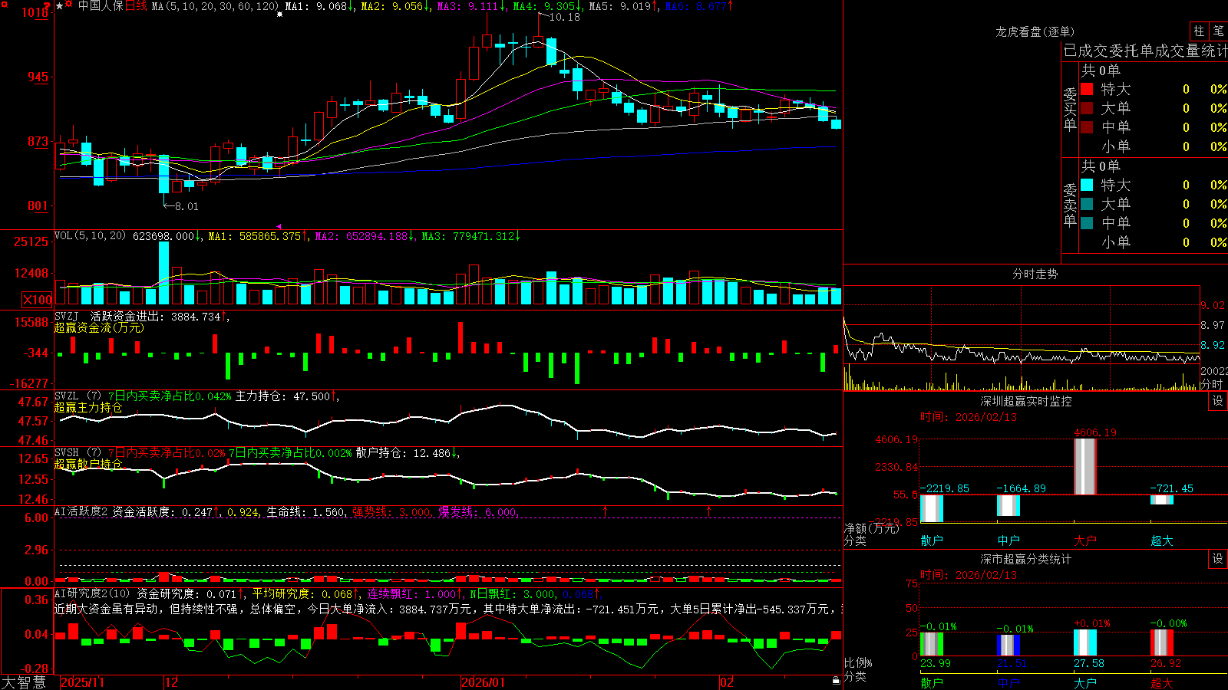Click the ×100 volume multiplier box
This screenshot has width=1228, height=690.
(37, 300)
